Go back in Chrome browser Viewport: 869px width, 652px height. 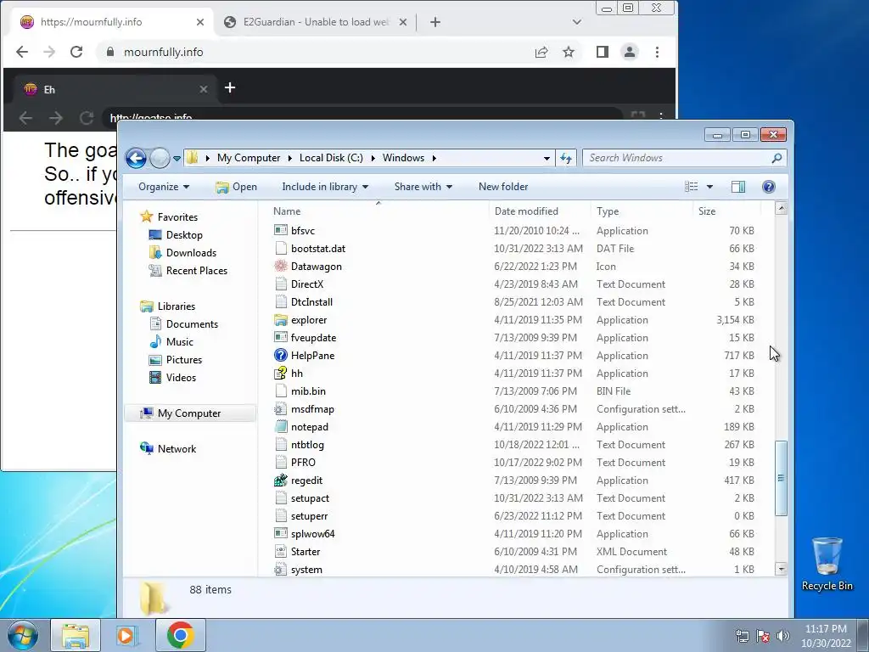point(22,52)
